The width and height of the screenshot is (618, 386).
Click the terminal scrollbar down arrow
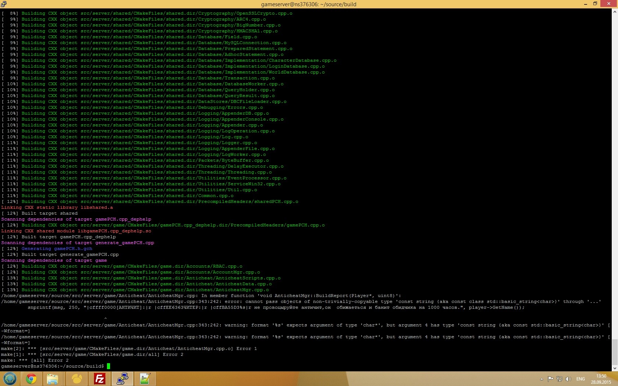pos(615,368)
